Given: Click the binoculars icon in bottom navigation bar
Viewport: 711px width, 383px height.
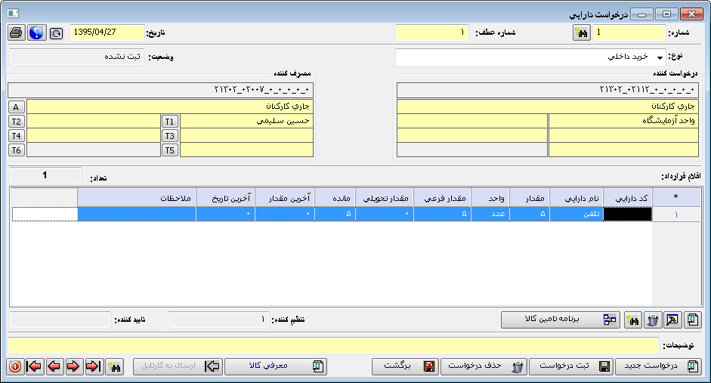Looking at the screenshot, I should coord(114,366).
